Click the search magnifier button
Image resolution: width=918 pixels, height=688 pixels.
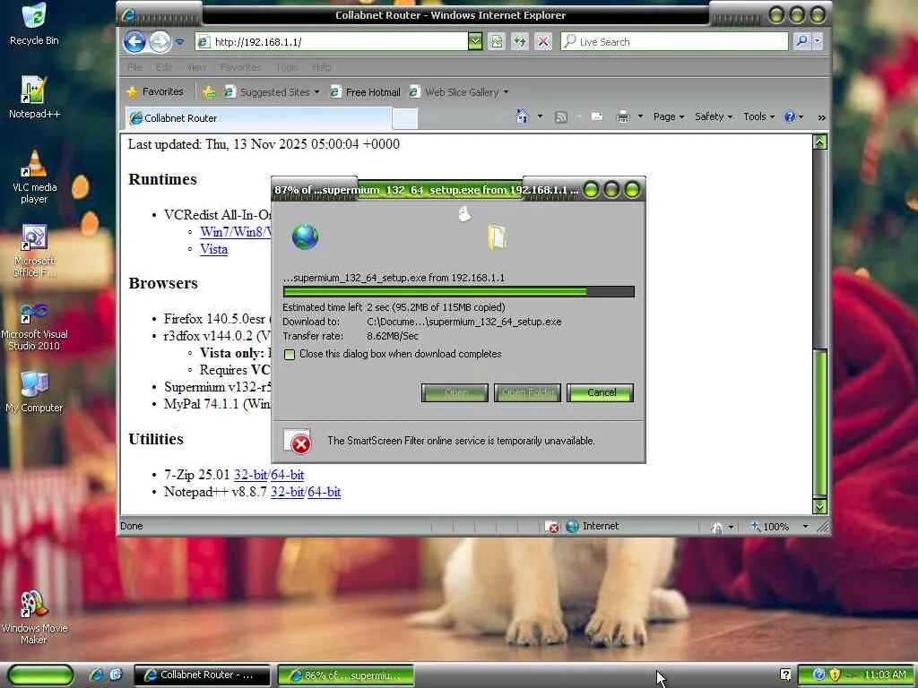[x=801, y=41]
